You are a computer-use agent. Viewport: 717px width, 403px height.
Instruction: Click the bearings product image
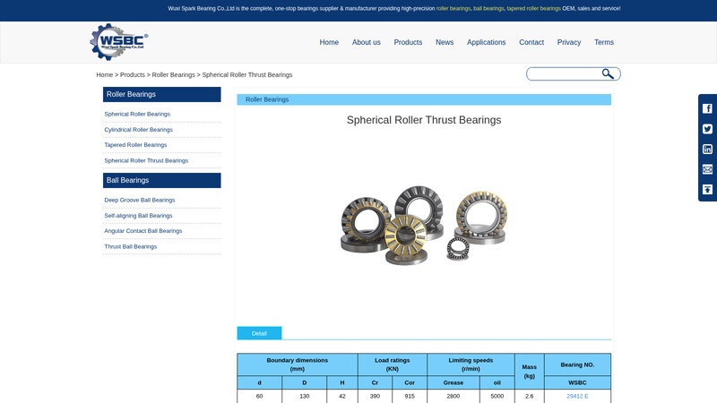(424, 225)
